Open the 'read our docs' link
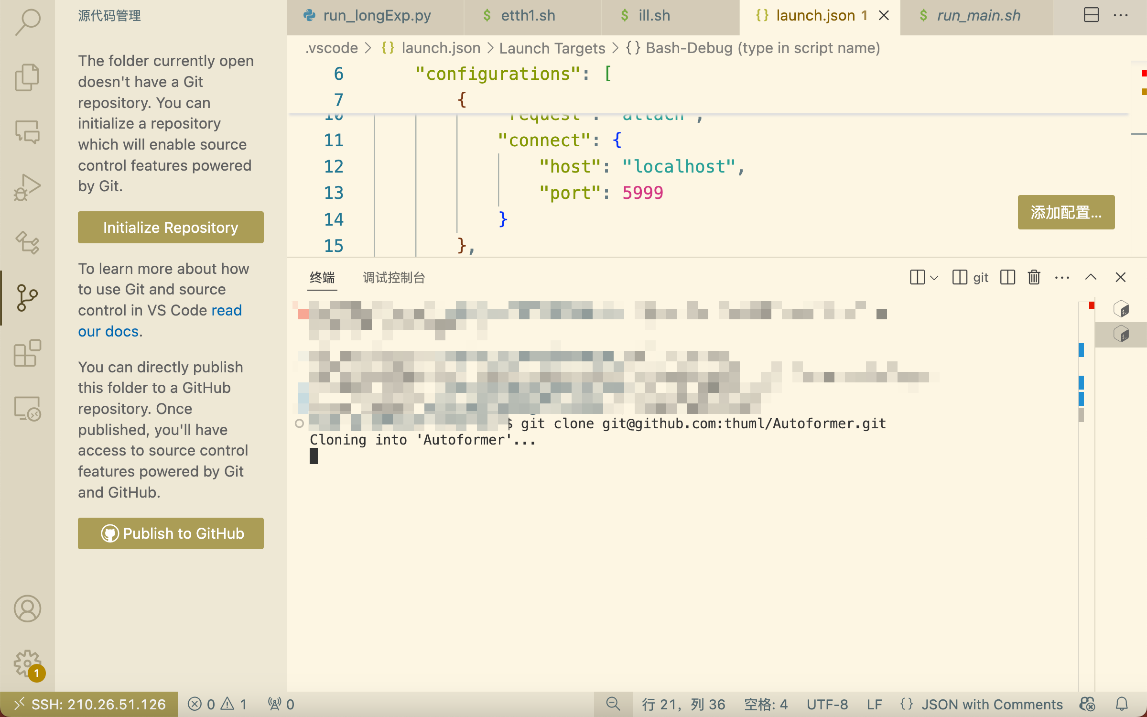Screen dimensions: 1147x717 coord(160,321)
